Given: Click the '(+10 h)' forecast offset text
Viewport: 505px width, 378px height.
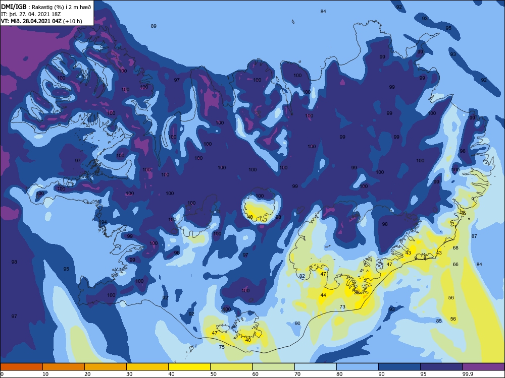Looking at the screenshot, I should [72, 21].
